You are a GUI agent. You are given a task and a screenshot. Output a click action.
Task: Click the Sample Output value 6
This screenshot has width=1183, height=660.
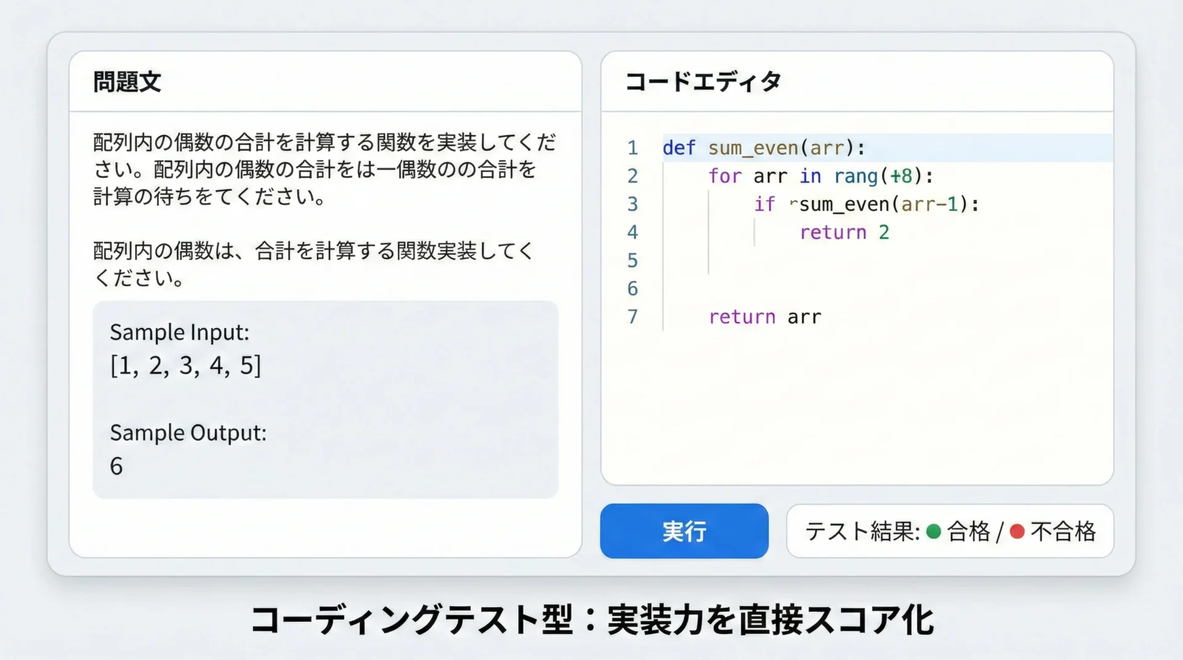116,466
